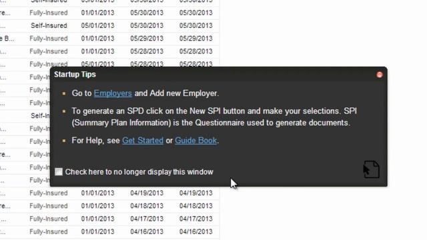Select 01/01/2013 in the row dated 05/30/2013
Viewport: 427px width, 240px height.
[x=97, y=13]
